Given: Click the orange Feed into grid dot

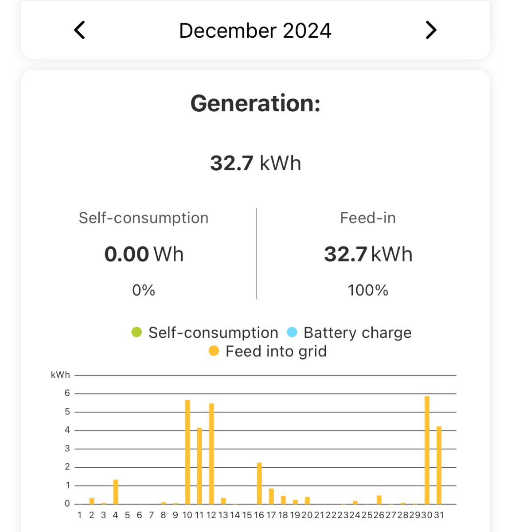Looking at the screenshot, I should point(214,352).
